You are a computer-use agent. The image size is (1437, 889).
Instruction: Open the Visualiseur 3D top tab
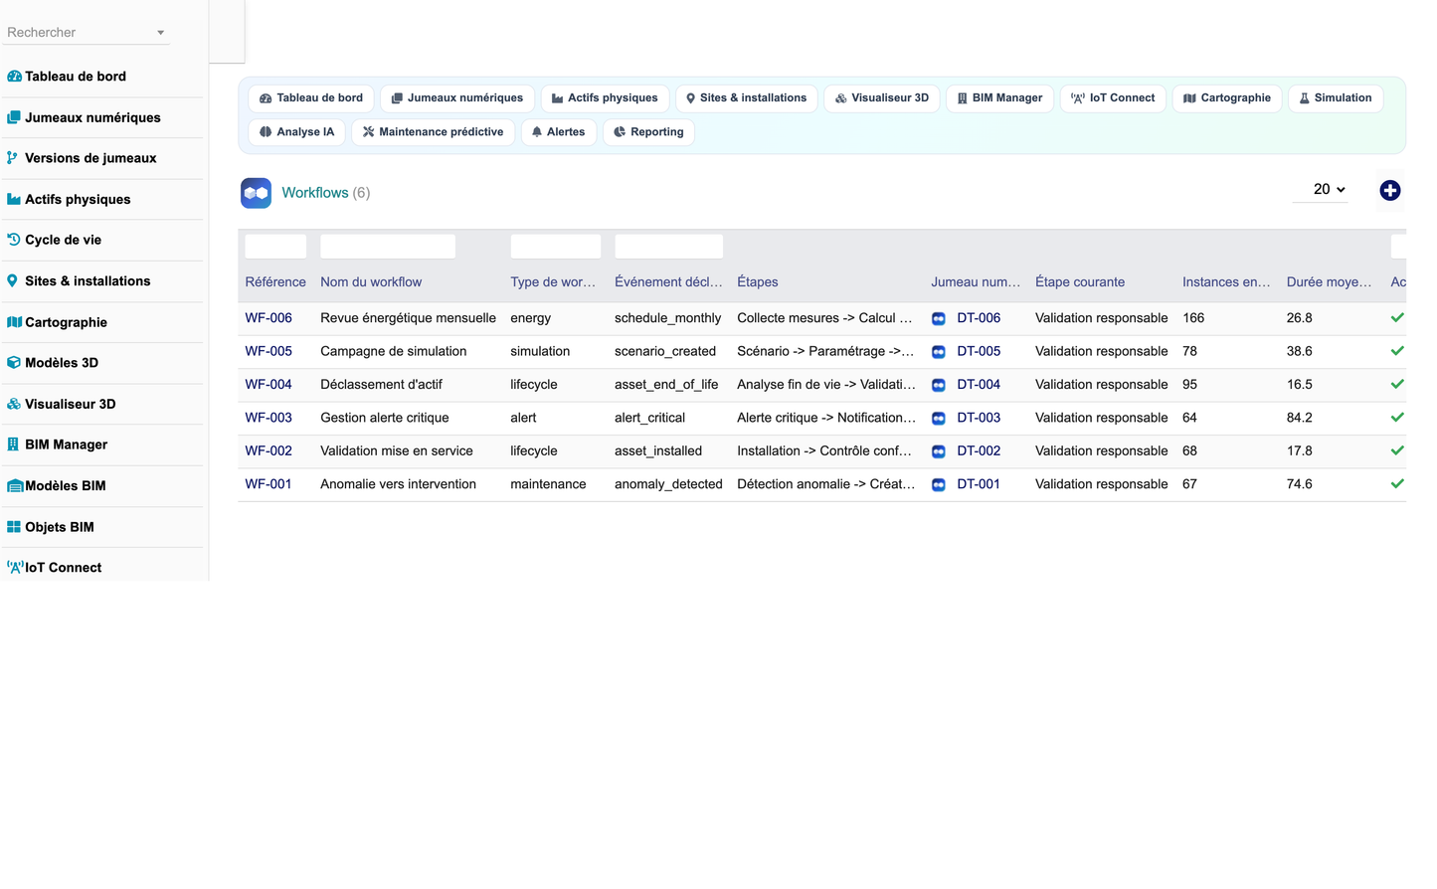[x=882, y=98]
